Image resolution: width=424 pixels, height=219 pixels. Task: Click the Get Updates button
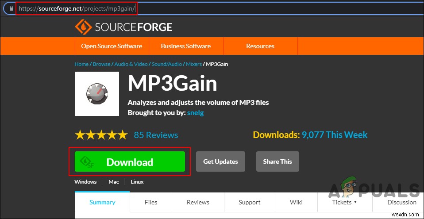[220, 161]
